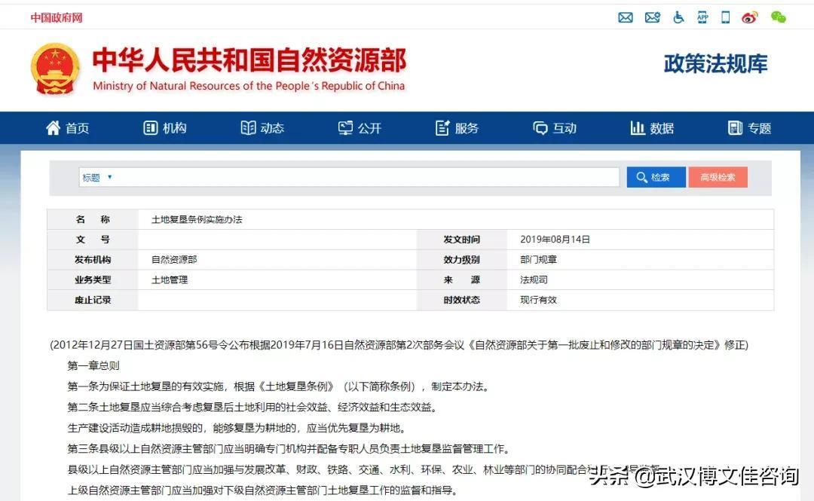Click the line beginning 上级自然资源主管部门应当加强
This screenshot has width=814, height=501.
pyautogui.click(x=263, y=490)
